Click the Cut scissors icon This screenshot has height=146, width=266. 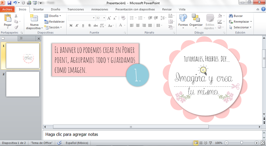16,16
